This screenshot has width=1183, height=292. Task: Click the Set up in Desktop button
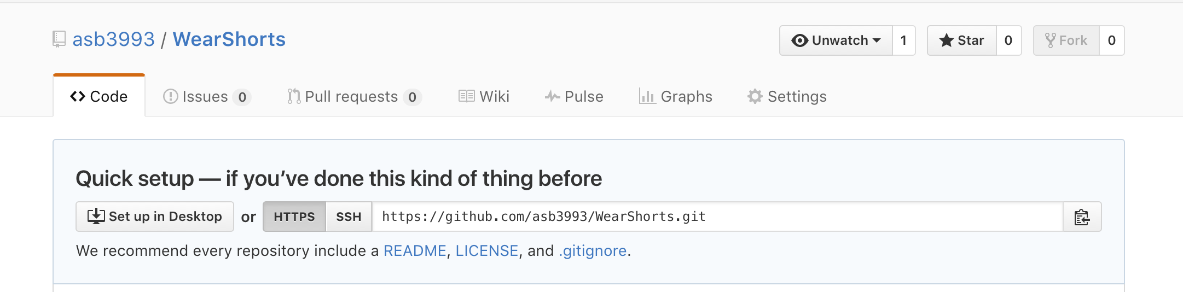point(155,217)
